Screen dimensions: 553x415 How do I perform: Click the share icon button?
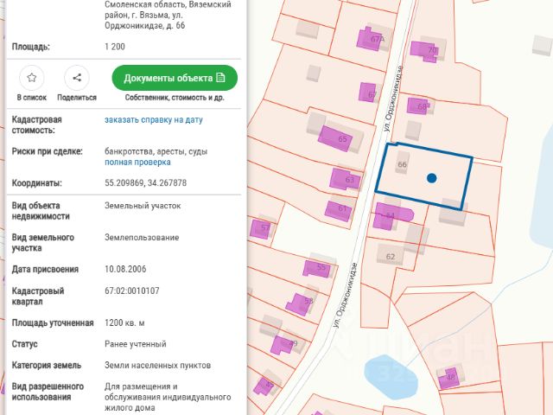click(x=77, y=78)
